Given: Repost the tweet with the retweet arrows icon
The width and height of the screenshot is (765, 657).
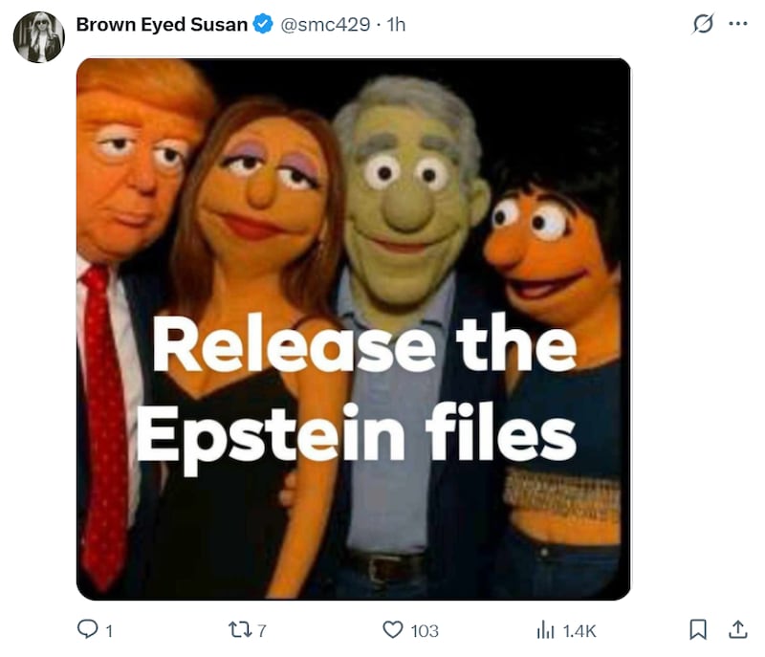Looking at the screenshot, I should [x=242, y=631].
